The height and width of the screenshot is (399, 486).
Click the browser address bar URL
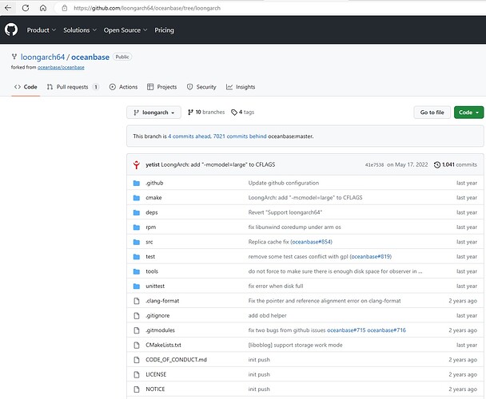coord(147,8)
